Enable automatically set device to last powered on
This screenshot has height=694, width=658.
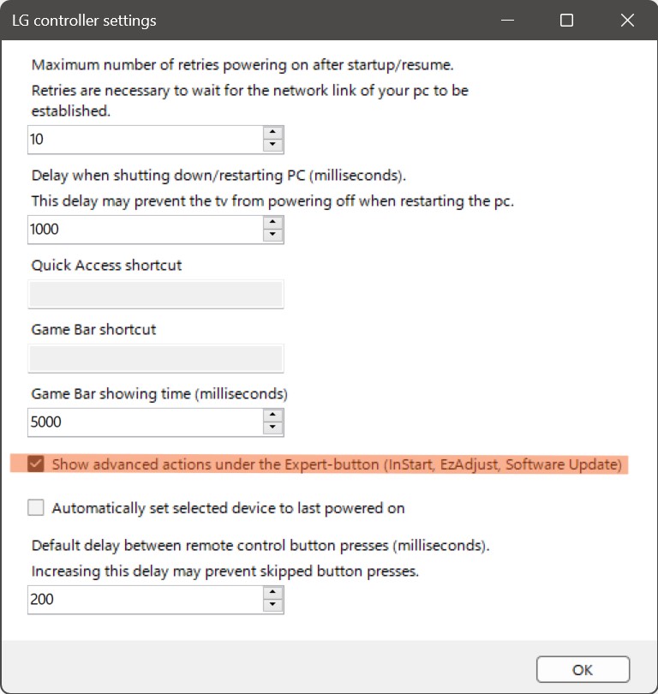(36, 508)
